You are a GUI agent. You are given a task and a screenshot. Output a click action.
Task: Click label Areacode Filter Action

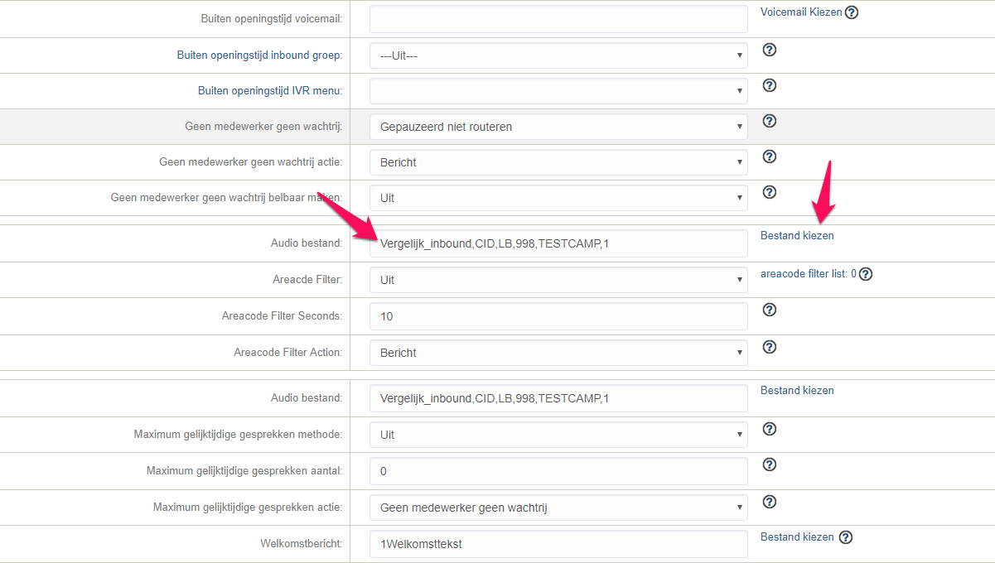tap(287, 353)
